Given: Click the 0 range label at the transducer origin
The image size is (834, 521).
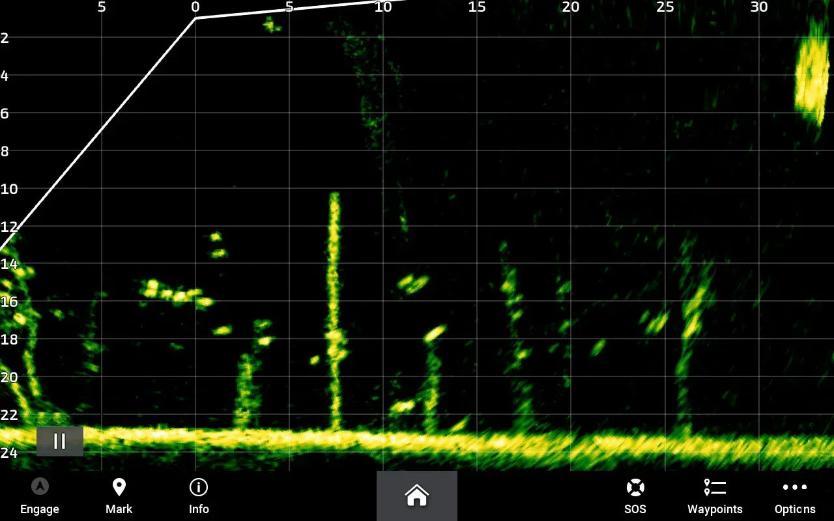Looking at the screenshot, I should click(x=195, y=7).
